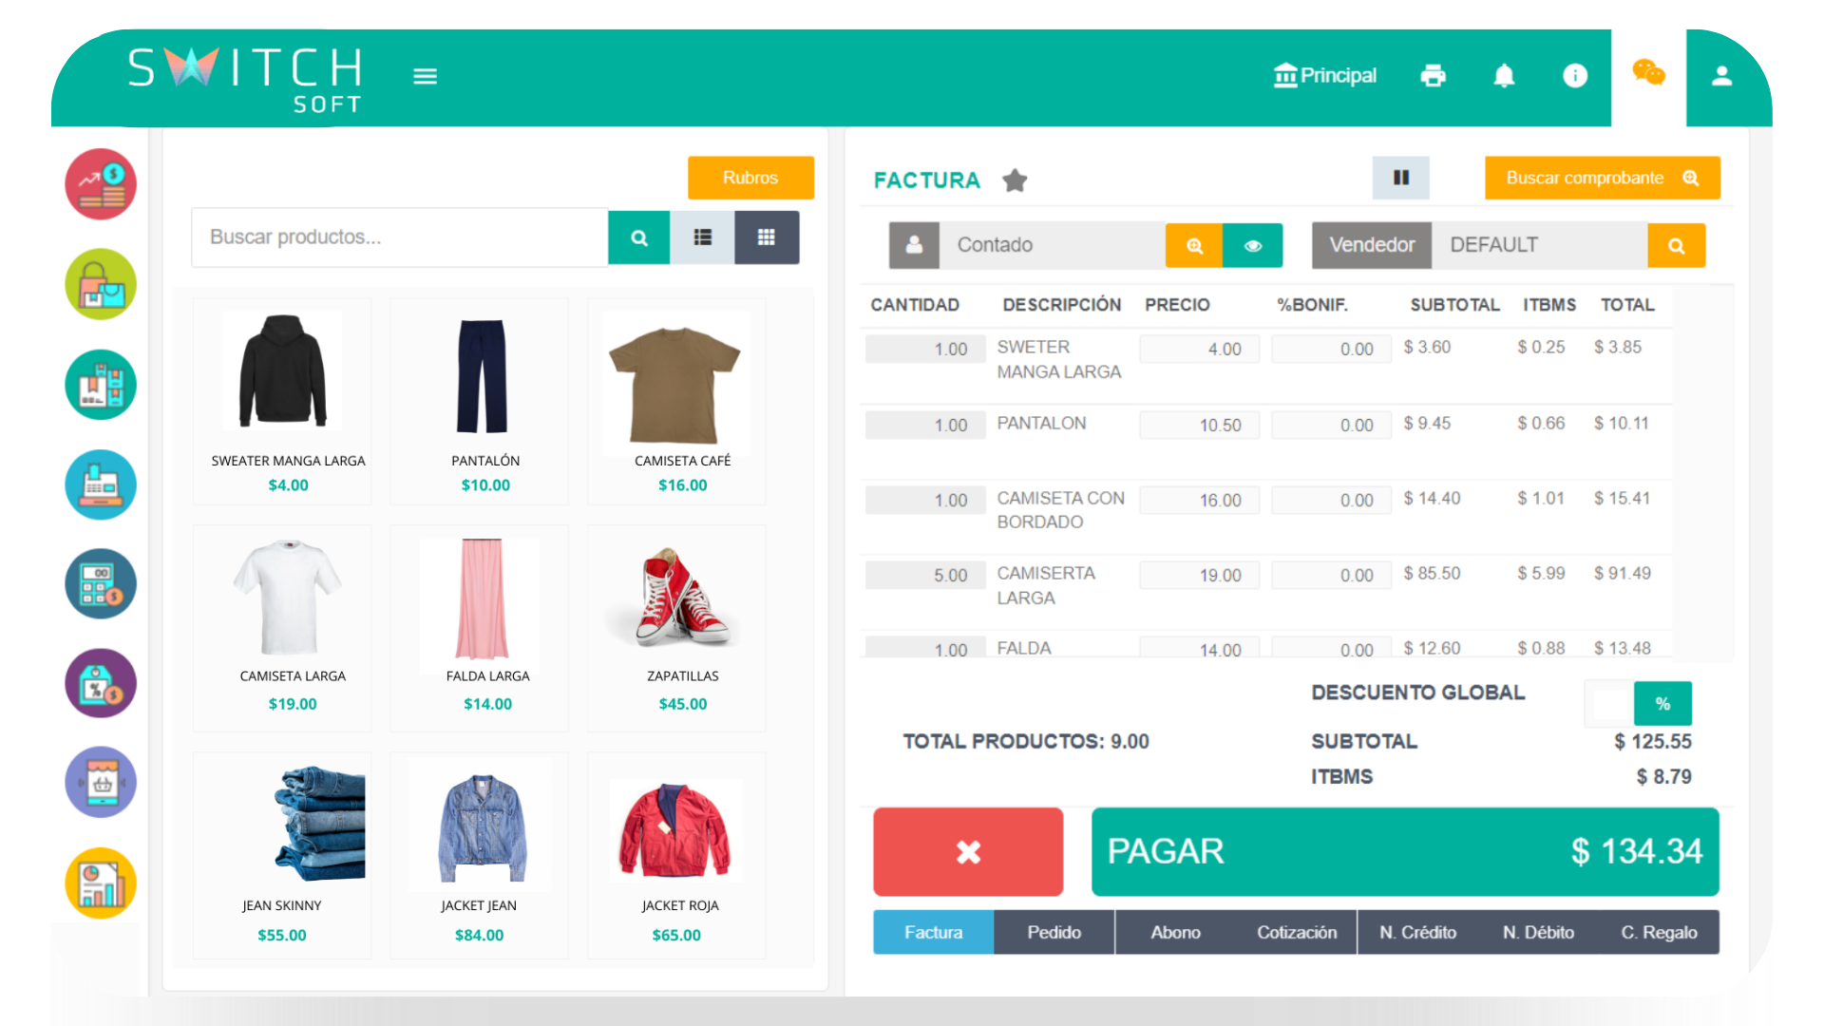This screenshot has height=1026, width=1824.
Task: Toggle client details eye button
Action: [x=1252, y=246]
